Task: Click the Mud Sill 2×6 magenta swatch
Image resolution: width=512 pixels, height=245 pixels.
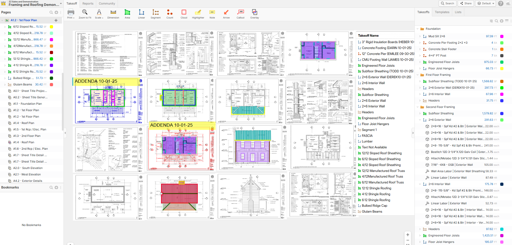Action: 502,36
